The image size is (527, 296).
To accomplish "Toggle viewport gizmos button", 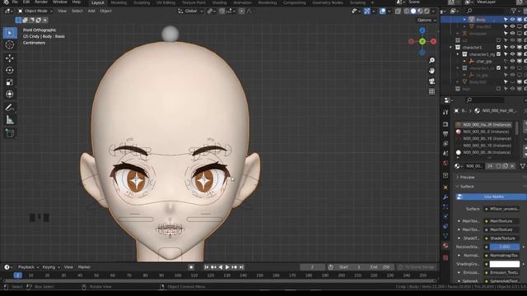I will pyautogui.click(x=367, y=11).
